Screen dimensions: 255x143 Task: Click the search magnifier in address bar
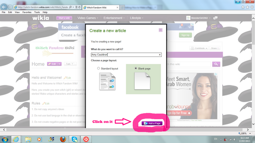[70, 7]
